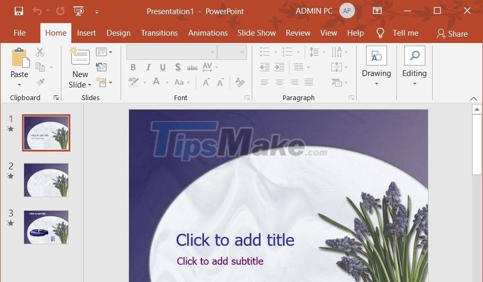Click the text highlight color pen

coord(134,82)
